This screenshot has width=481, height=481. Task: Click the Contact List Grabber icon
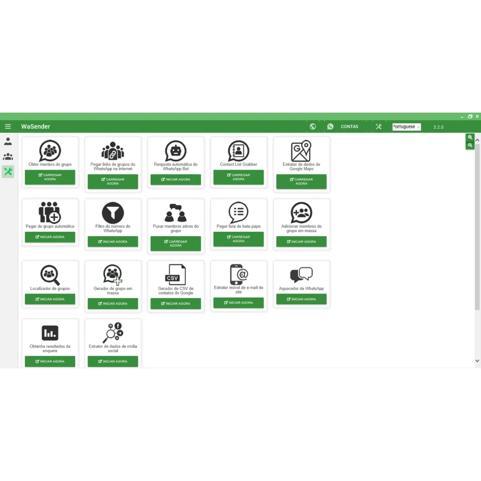coord(238,151)
